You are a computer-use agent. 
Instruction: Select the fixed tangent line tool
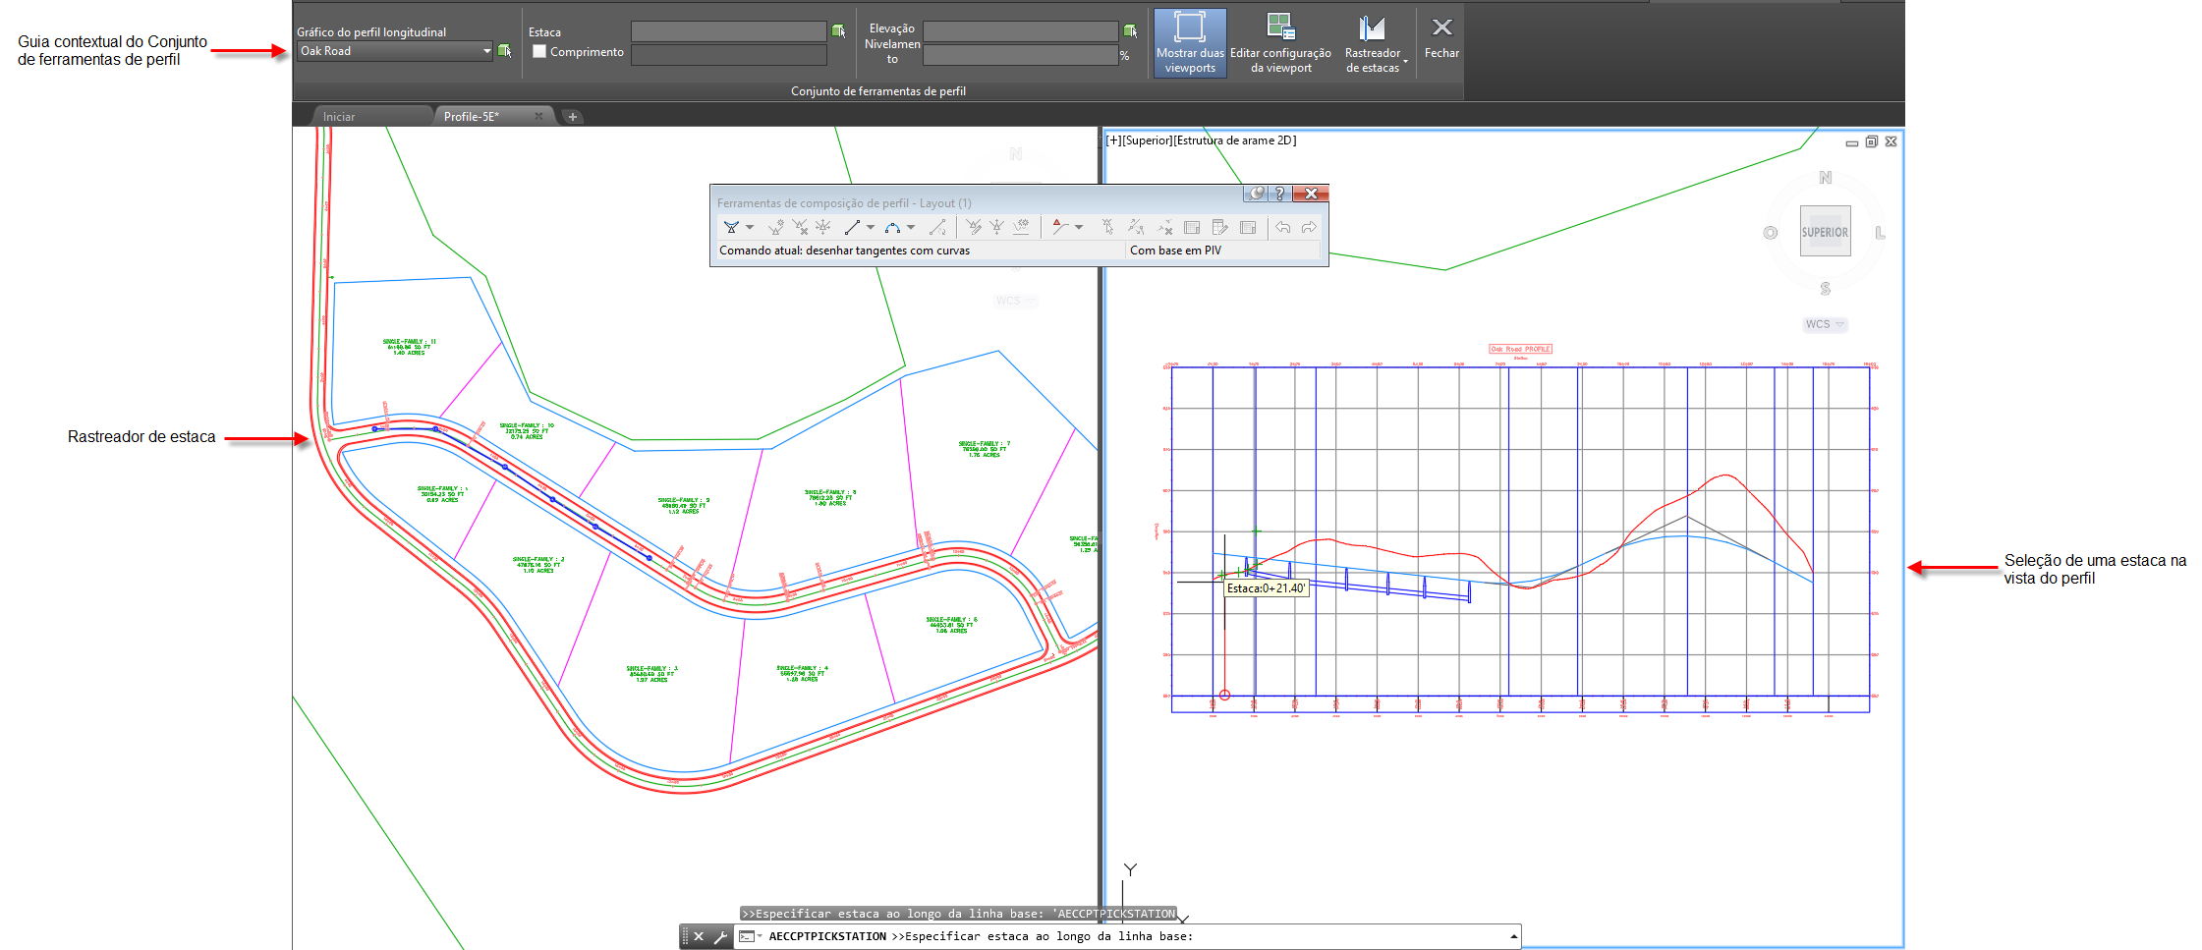852,227
